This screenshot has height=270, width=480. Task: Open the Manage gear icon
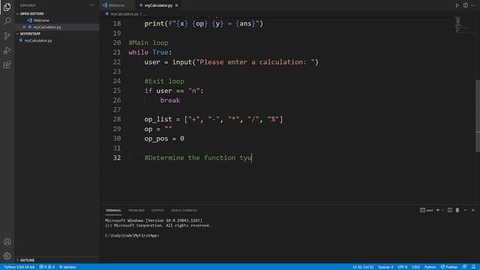(7, 256)
